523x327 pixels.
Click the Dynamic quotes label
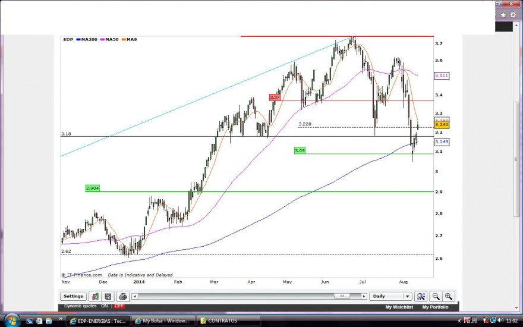tap(80, 306)
